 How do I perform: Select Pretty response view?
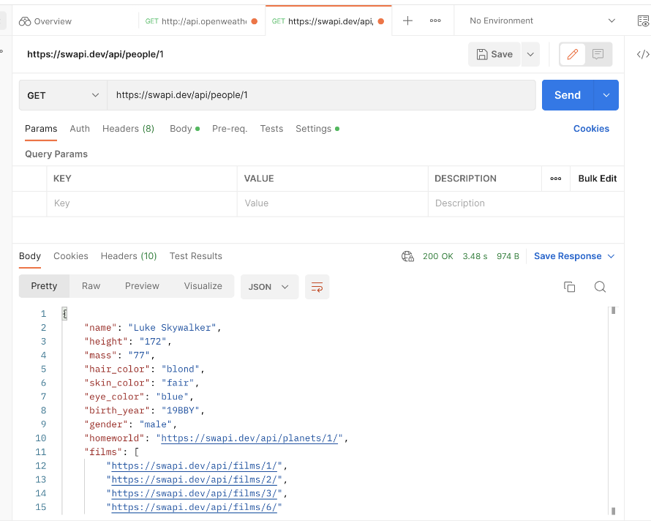click(44, 286)
